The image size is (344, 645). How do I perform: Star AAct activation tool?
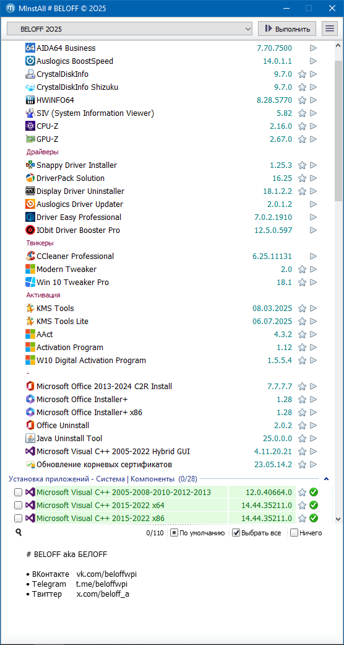[x=302, y=335]
